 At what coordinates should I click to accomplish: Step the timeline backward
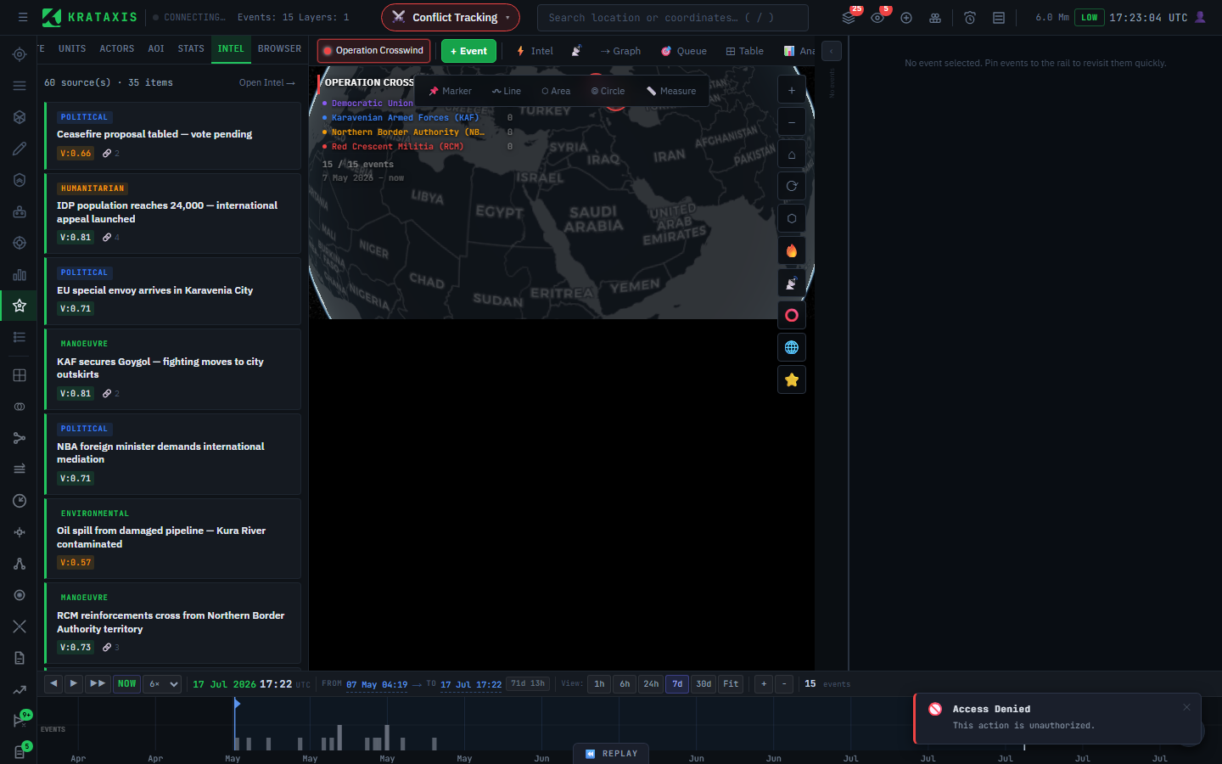53,683
